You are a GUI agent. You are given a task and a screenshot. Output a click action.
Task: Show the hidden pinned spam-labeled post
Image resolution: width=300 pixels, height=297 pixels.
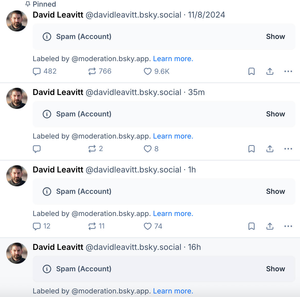tap(276, 37)
